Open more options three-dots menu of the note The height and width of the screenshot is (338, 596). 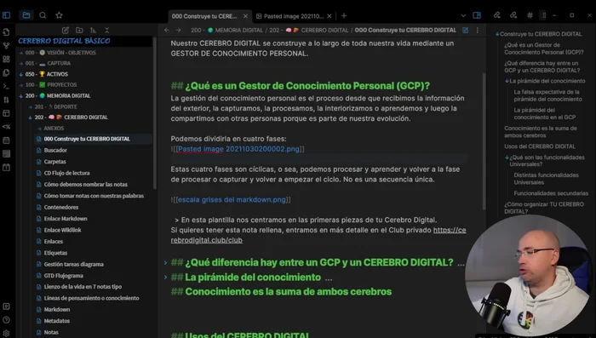pos(478,30)
